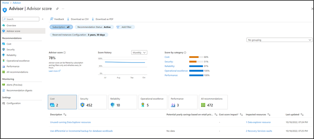Click the Cost icon in sidebar
Screen dimensions: 314x139
point(4,44)
